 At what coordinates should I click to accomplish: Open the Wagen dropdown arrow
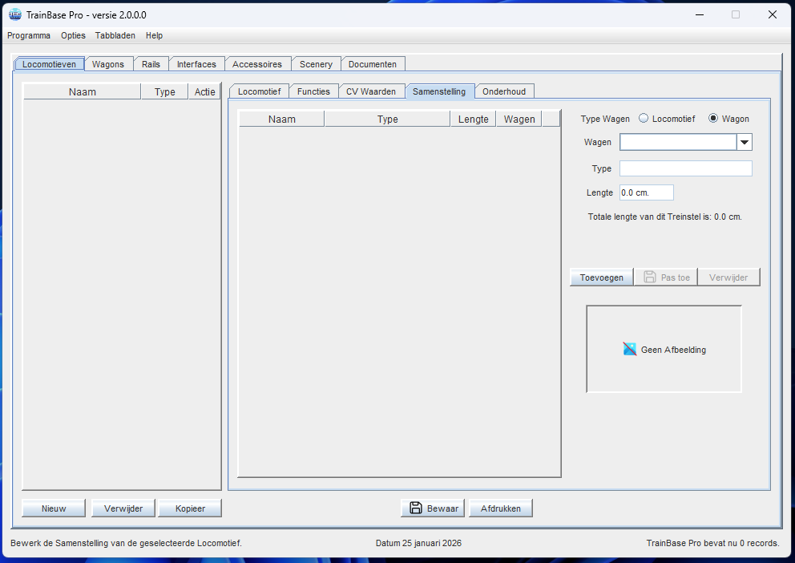(x=745, y=142)
